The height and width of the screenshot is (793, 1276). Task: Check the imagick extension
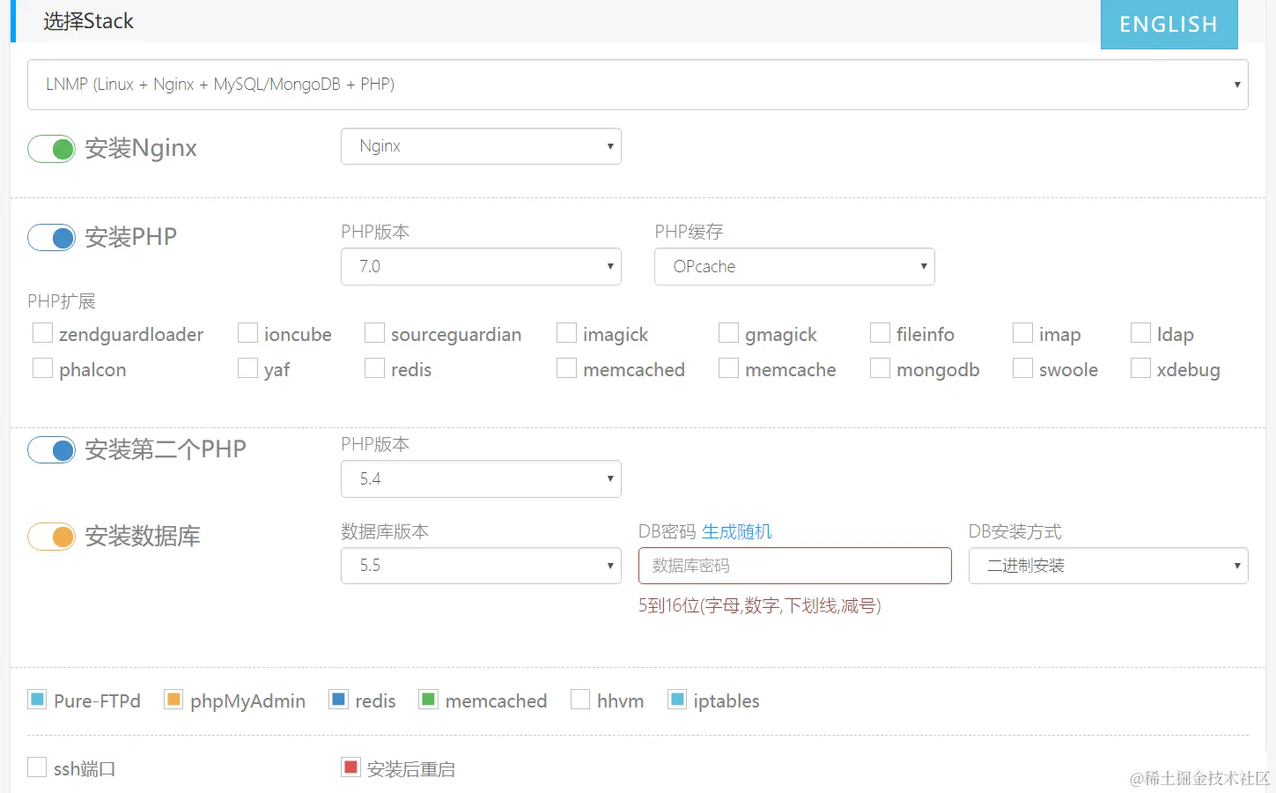point(566,332)
